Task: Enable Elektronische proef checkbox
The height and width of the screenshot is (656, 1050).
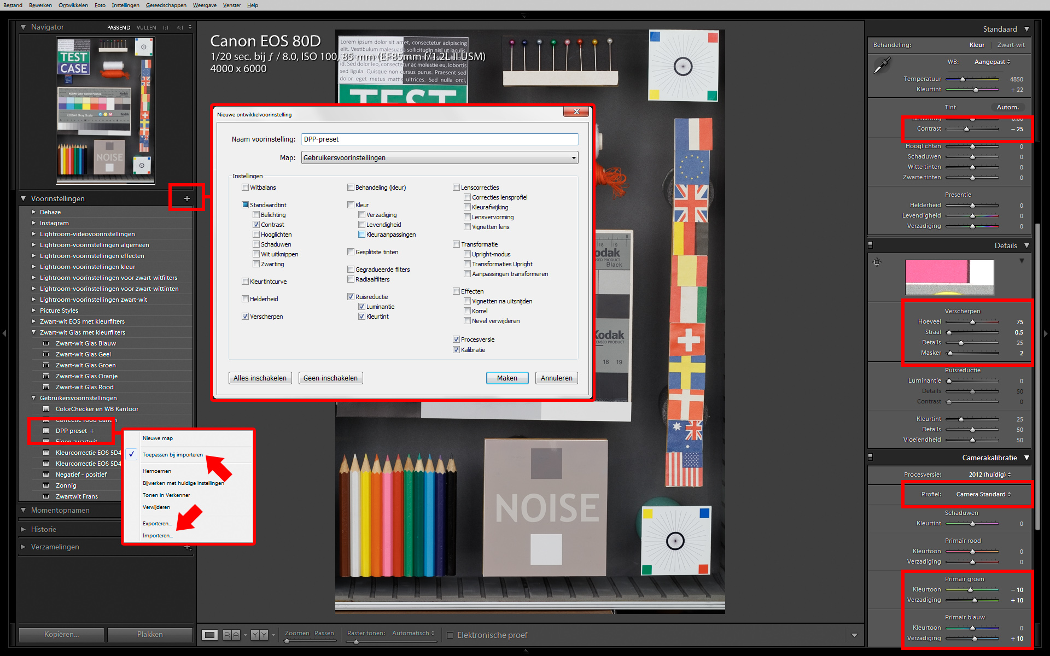Action: coord(450,635)
